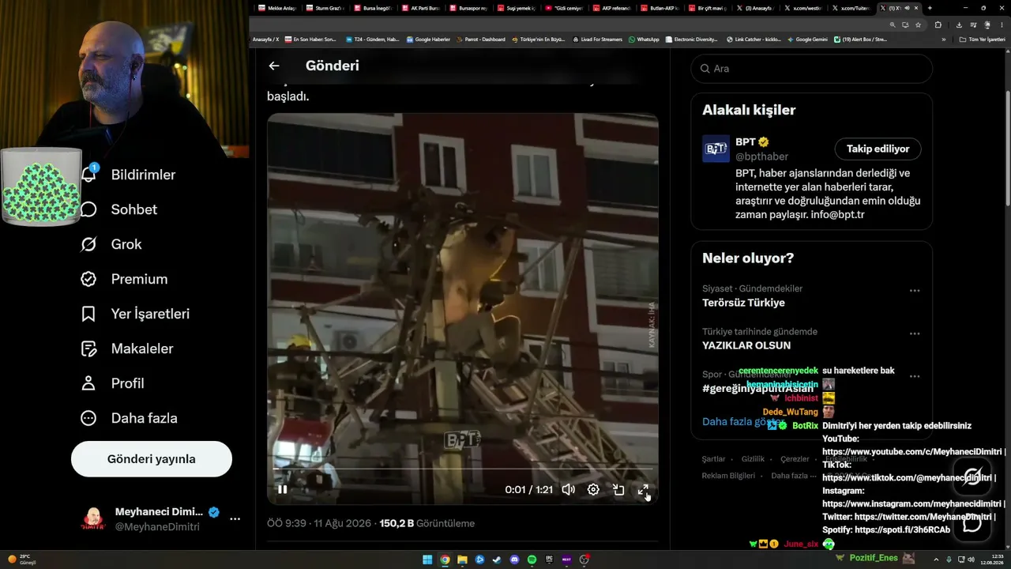Open the Gizlilik footer link

(753, 459)
